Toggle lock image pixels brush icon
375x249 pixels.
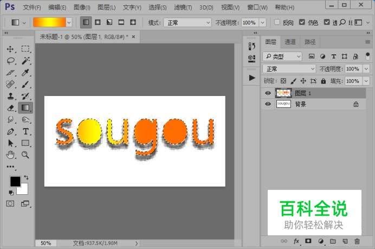[293, 81]
